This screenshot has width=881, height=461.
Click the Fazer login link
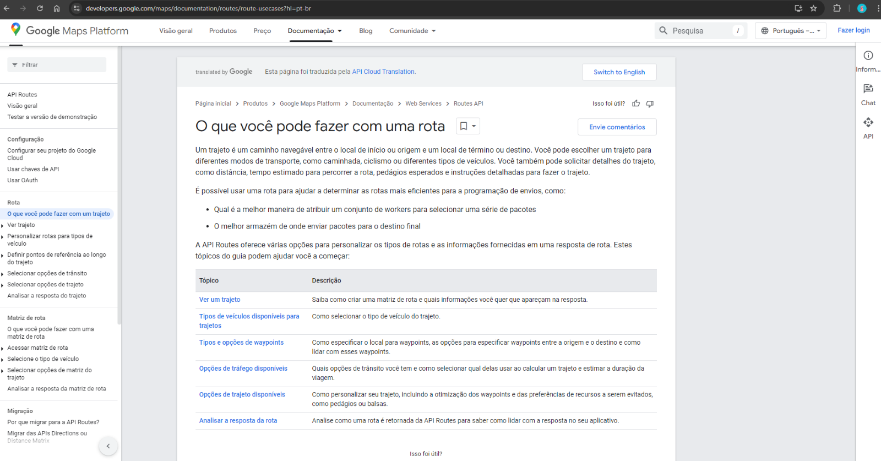853,30
